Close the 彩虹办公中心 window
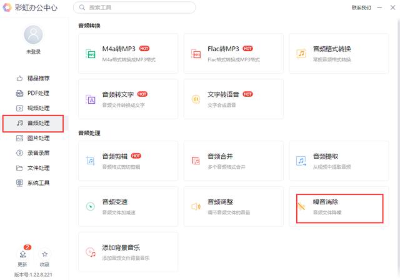Viewport: 400px width, 280px height. point(392,7)
